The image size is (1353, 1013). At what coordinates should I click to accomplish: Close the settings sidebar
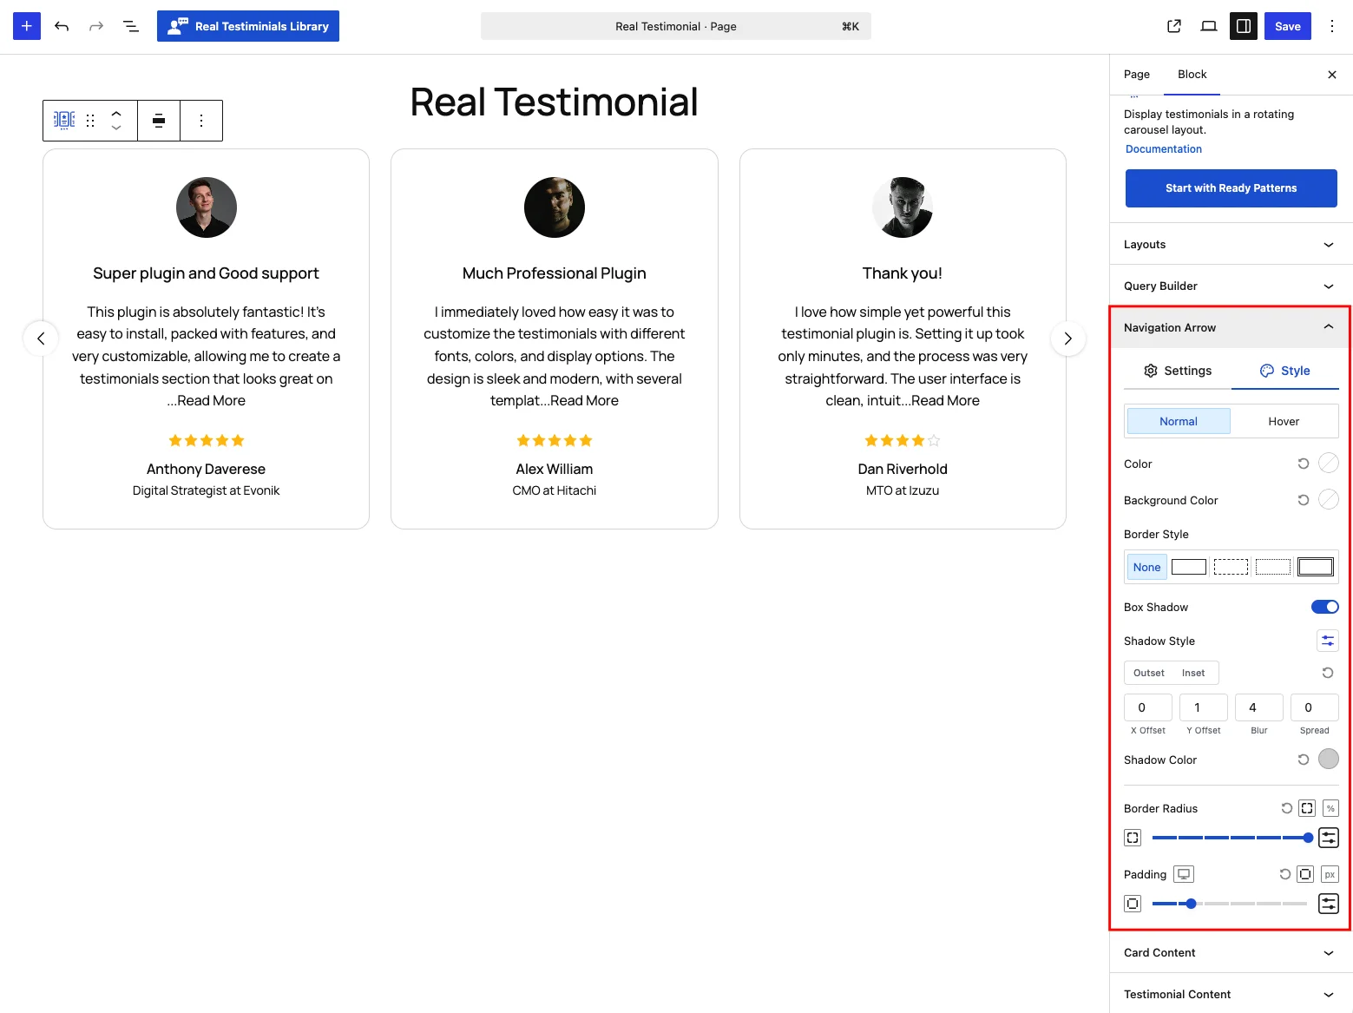[x=1332, y=75]
